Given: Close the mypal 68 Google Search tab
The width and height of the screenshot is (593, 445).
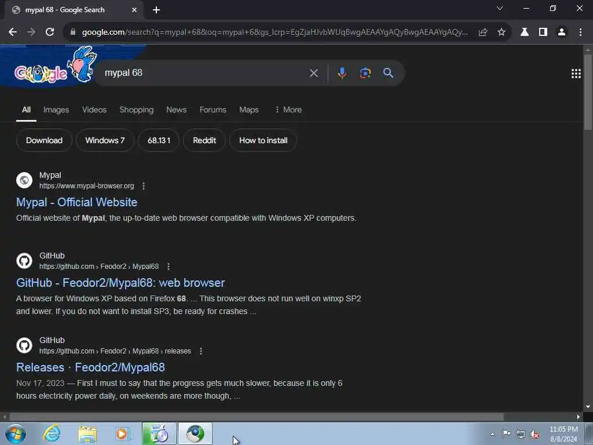Looking at the screenshot, I should tap(134, 10).
